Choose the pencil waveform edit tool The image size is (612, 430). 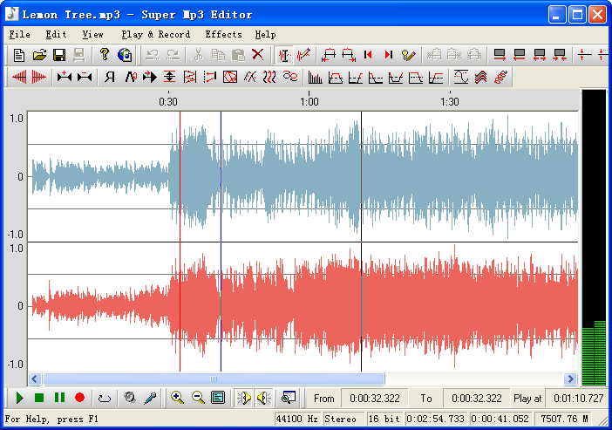click(303, 55)
